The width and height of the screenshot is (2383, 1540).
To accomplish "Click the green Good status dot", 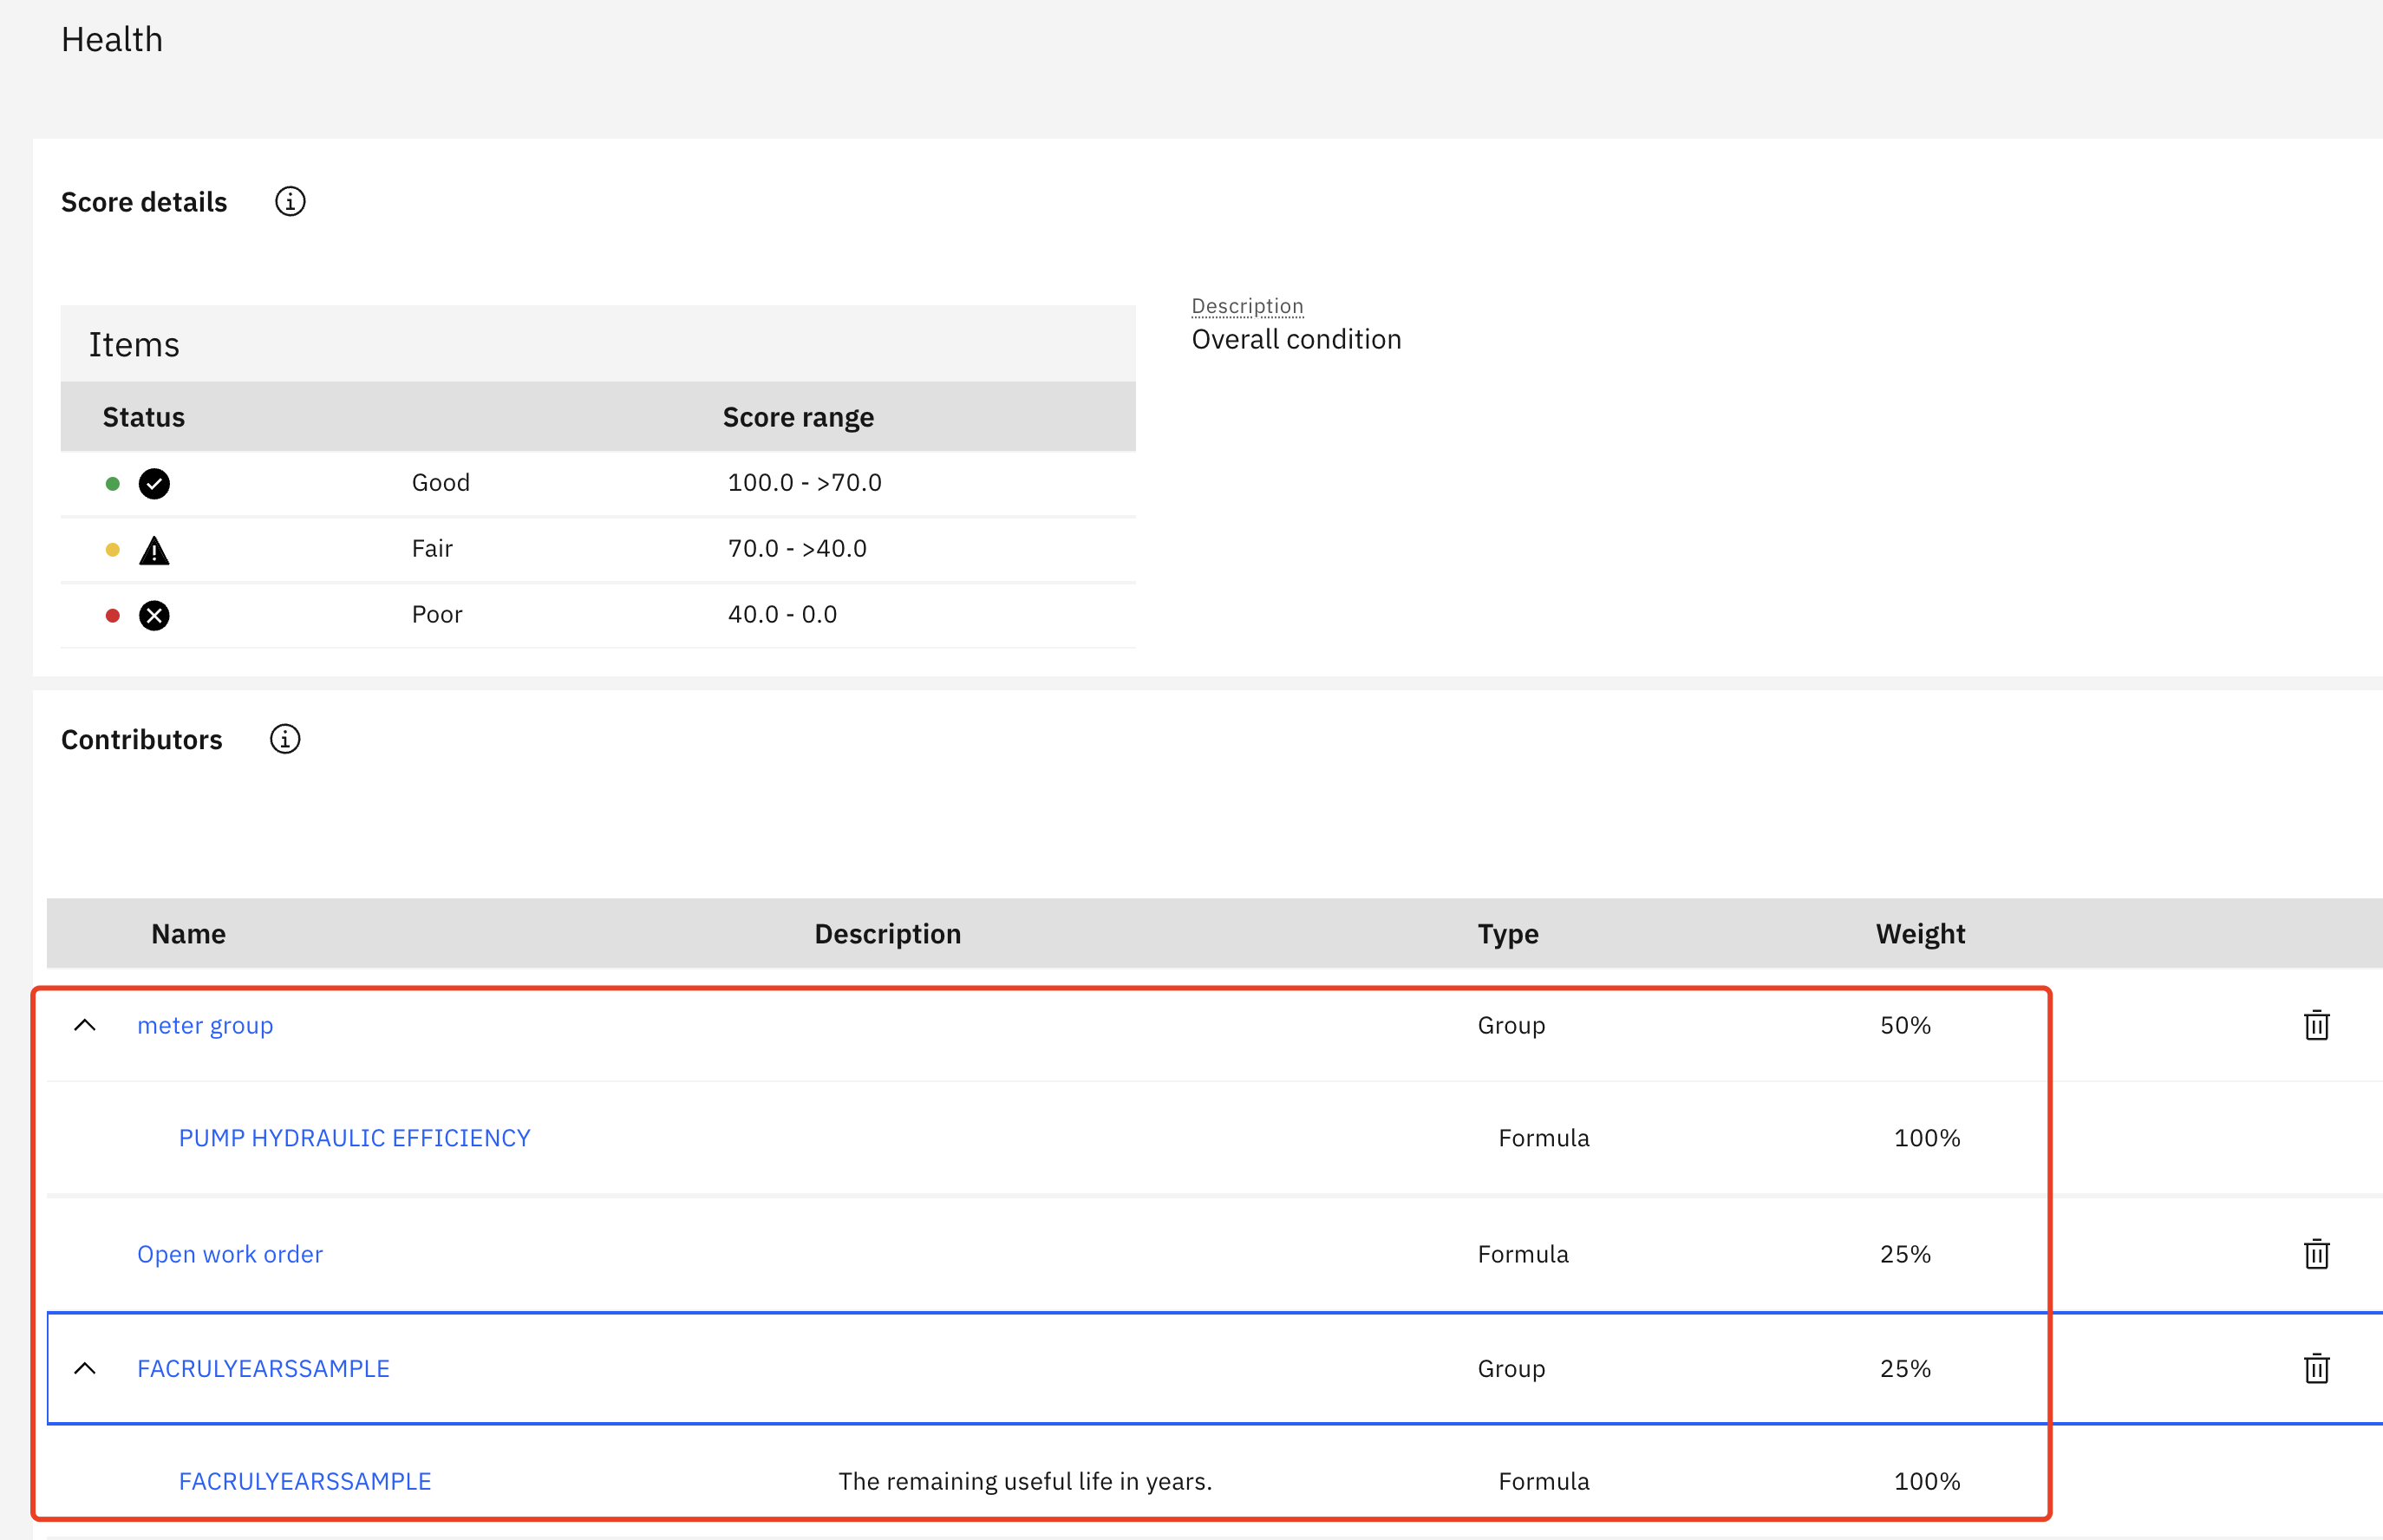I will (113, 484).
